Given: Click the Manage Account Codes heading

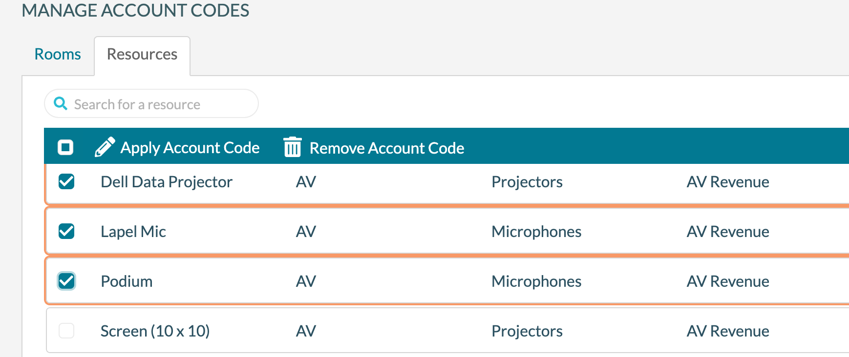Looking at the screenshot, I should pos(135,10).
